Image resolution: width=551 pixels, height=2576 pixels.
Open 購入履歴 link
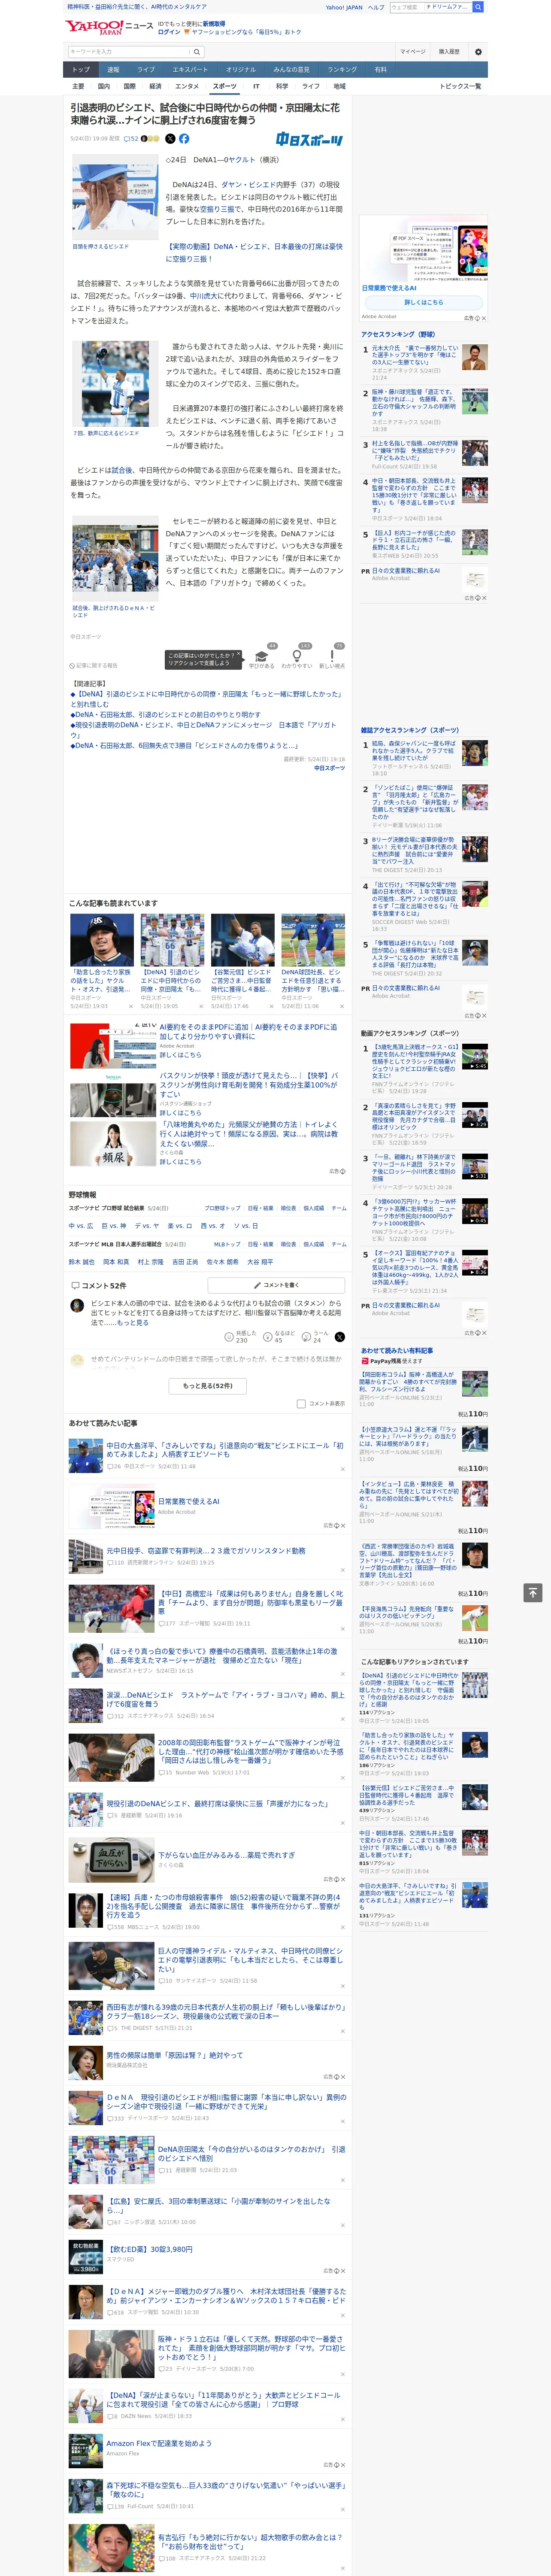tap(449, 52)
